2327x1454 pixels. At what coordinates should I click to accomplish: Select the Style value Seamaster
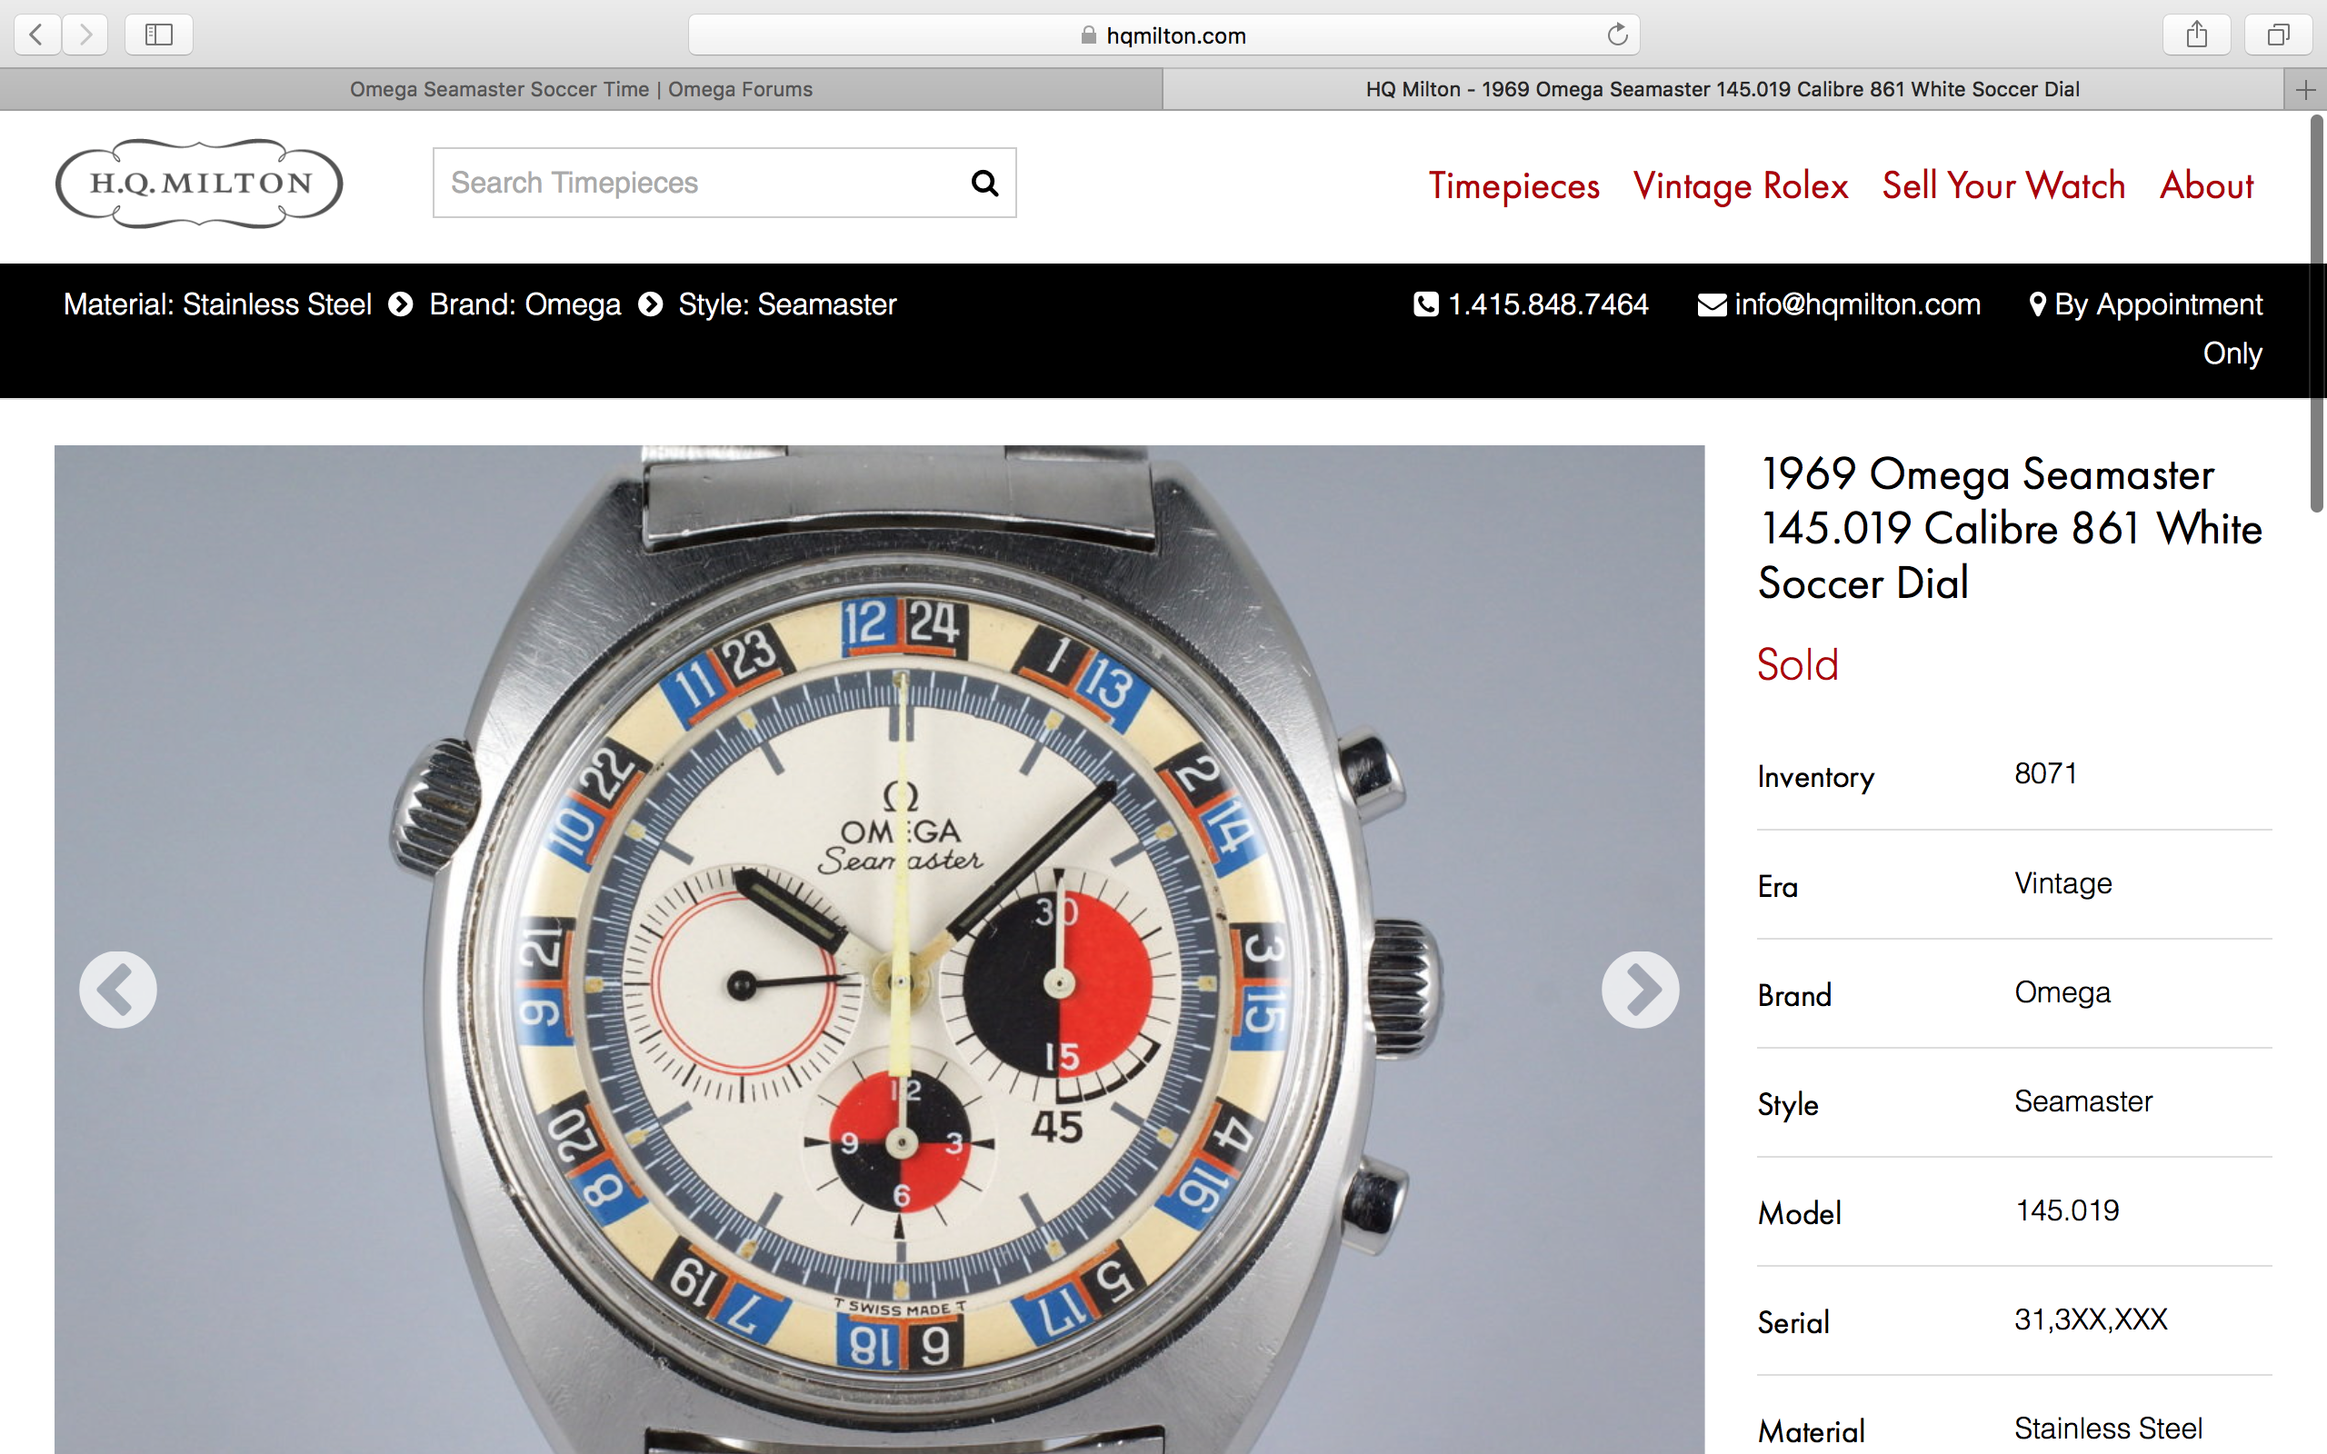[2082, 1101]
